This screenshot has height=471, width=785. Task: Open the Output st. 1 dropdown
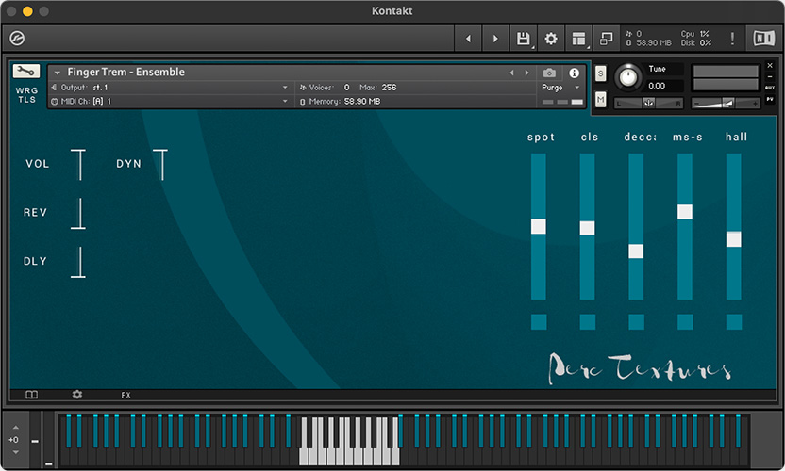click(x=170, y=88)
